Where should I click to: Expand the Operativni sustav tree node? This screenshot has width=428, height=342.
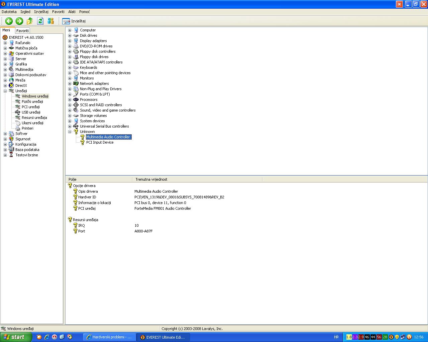coord(5,53)
